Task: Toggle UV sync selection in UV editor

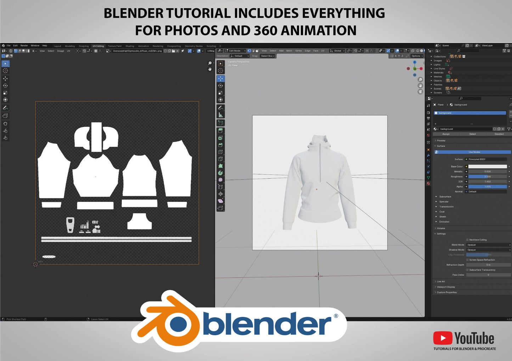Action: (x=11, y=51)
